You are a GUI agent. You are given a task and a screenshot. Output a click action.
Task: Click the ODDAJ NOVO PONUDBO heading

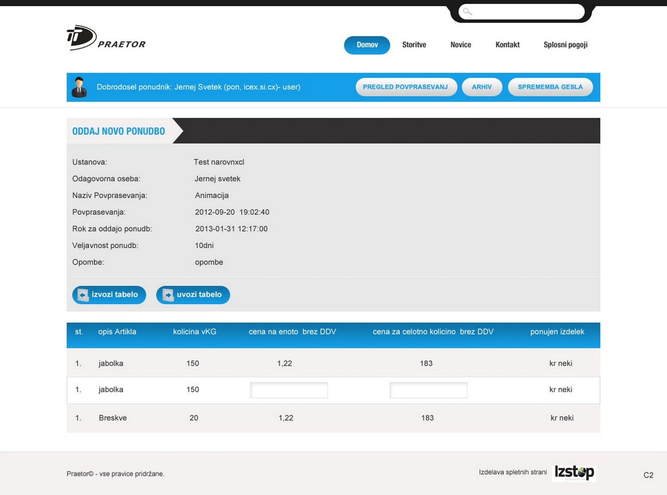(119, 131)
